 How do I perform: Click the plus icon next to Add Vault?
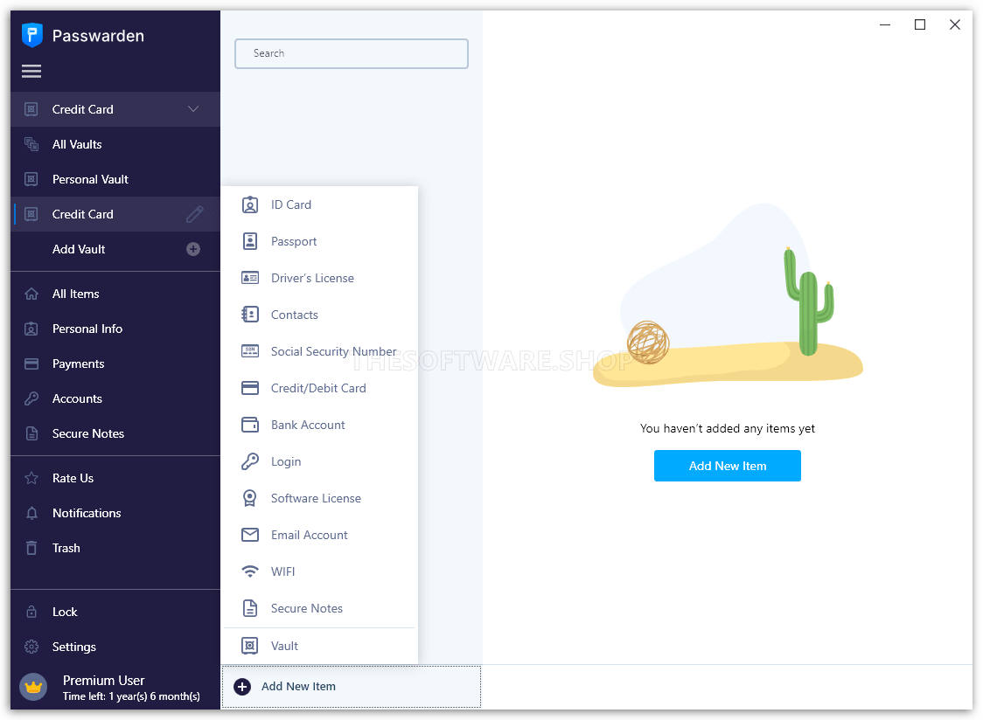coord(193,249)
